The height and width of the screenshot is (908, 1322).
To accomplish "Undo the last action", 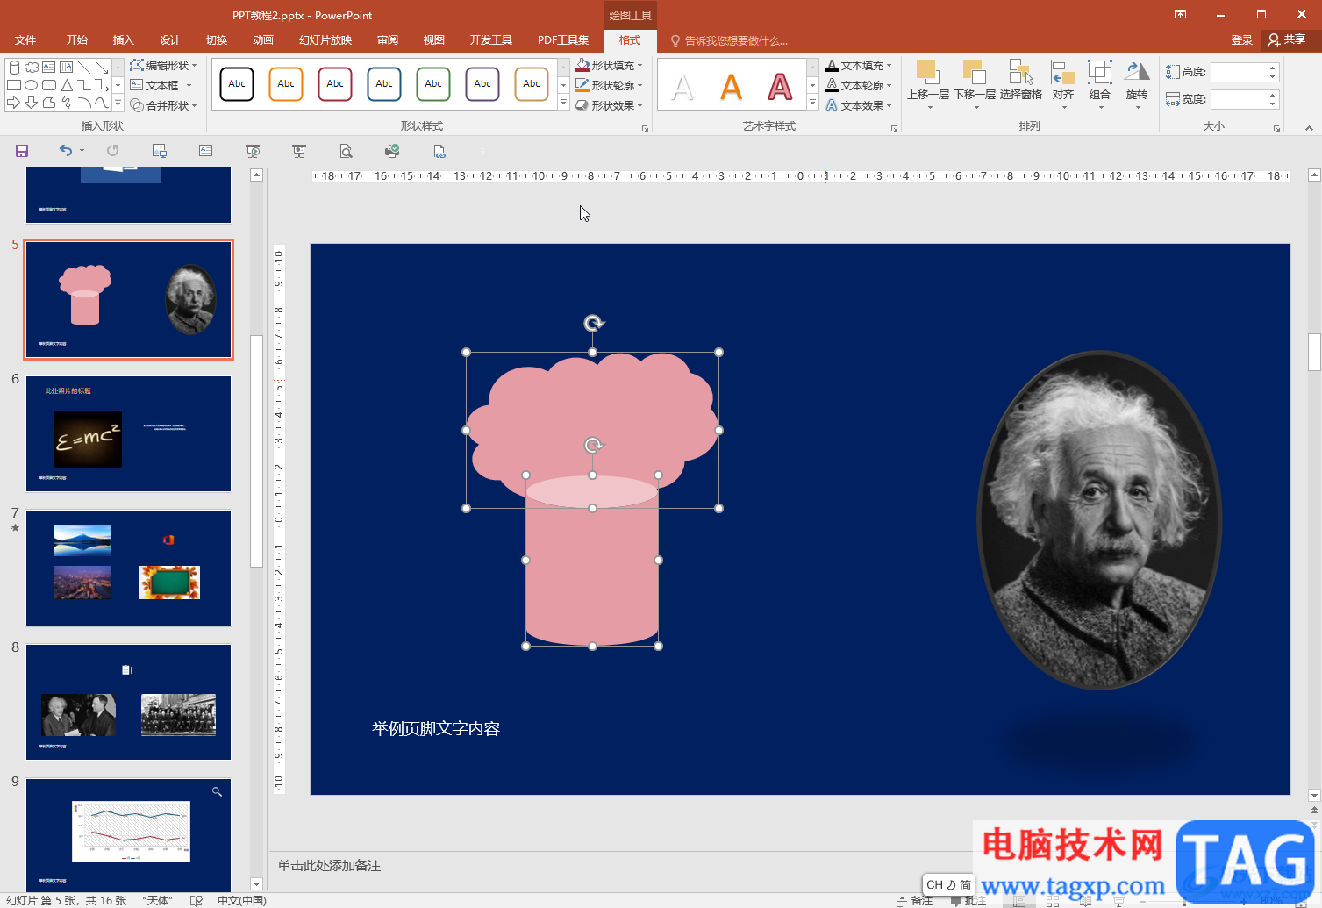I will tap(66, 151).
